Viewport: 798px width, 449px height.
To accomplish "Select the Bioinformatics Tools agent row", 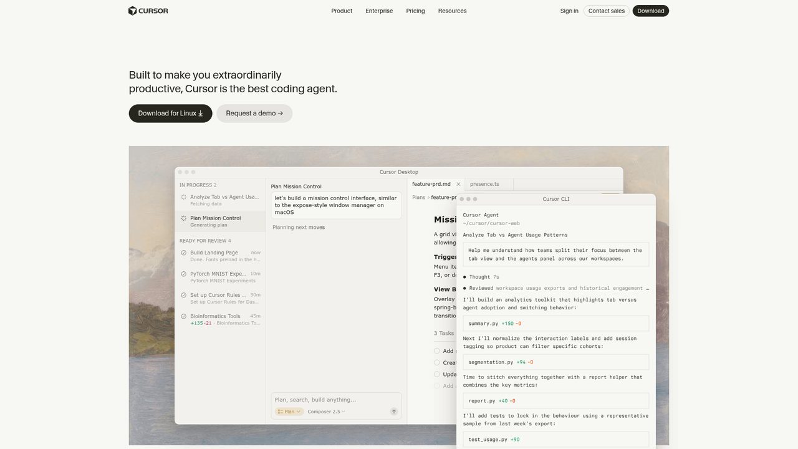I will click(220, 319).
